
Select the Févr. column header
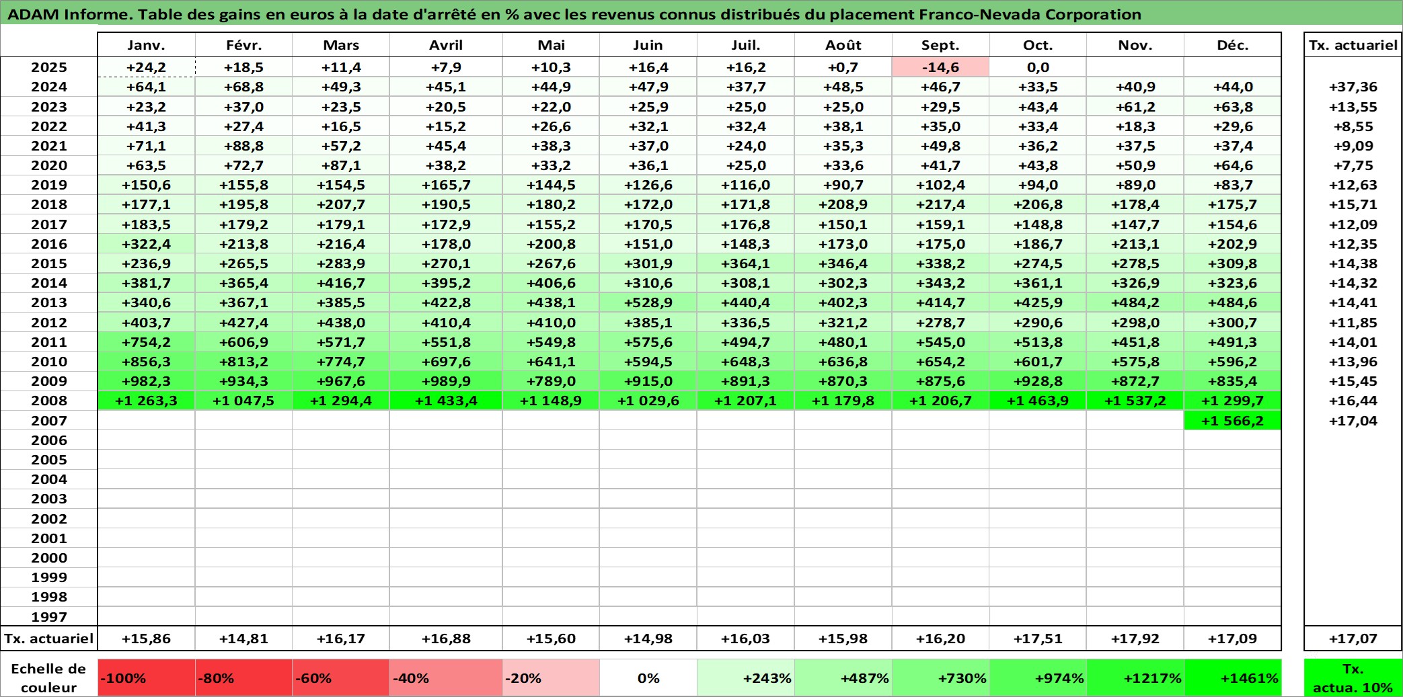243,45
